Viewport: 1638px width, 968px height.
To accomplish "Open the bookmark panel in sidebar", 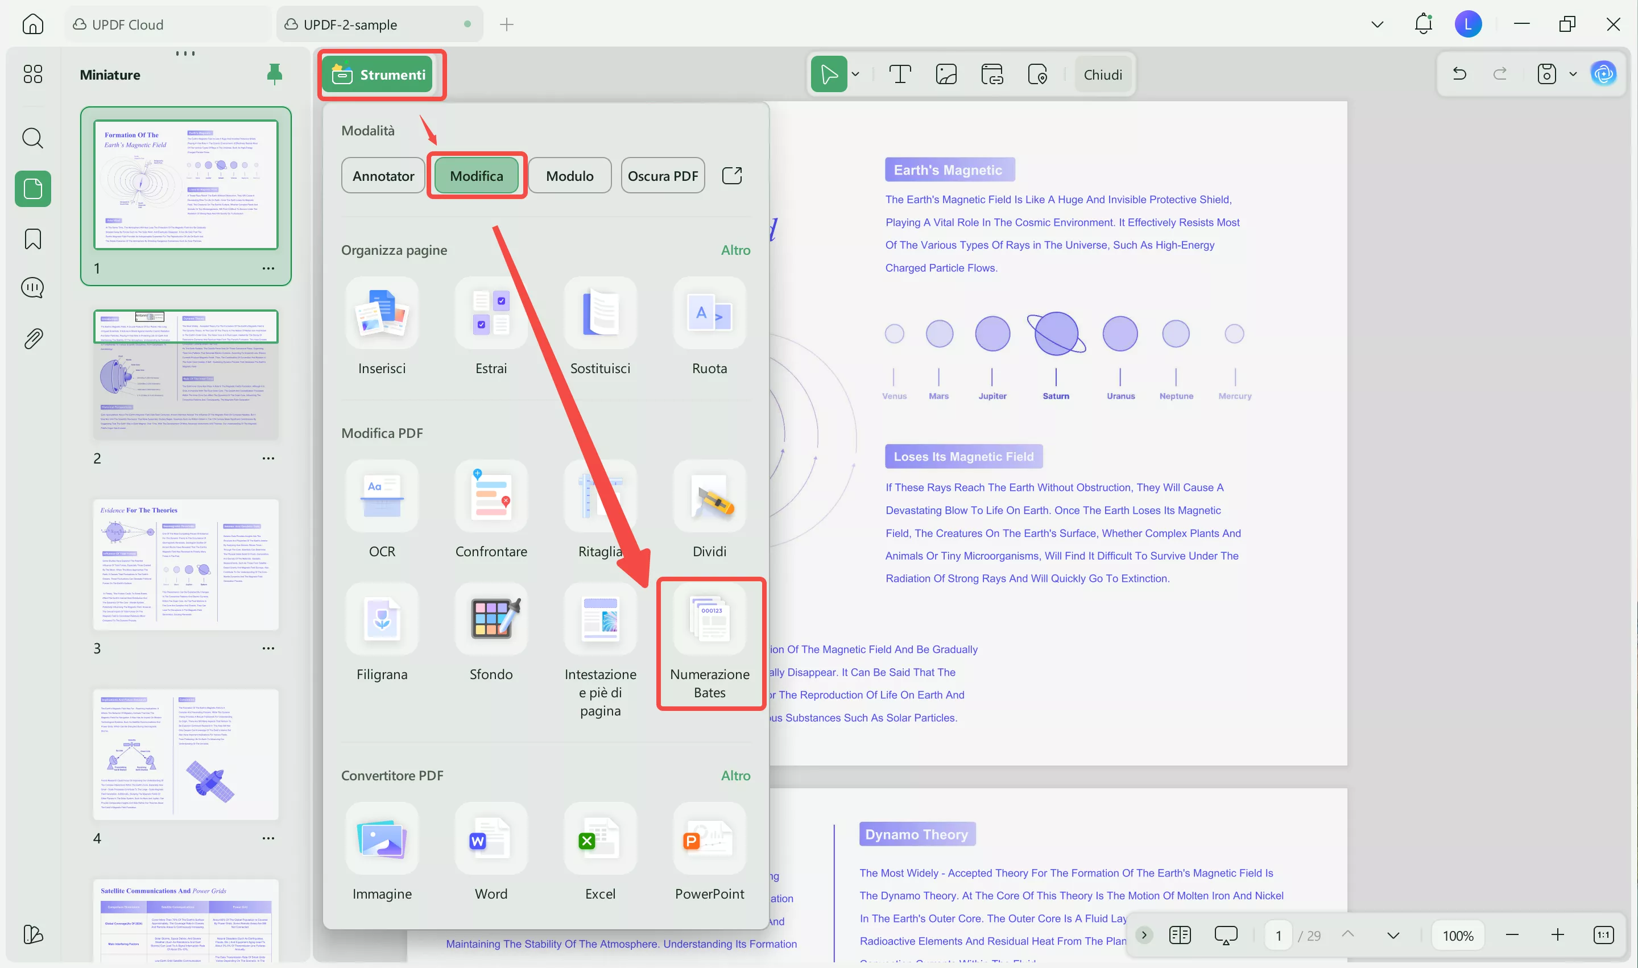I will tap(32, 239).
